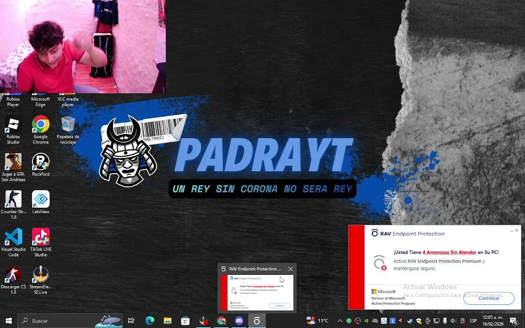Image resolution: width=525 pixels, height=328 pixels.
Task: Click Continuar in RAV popup
Action: pos(489,298)
